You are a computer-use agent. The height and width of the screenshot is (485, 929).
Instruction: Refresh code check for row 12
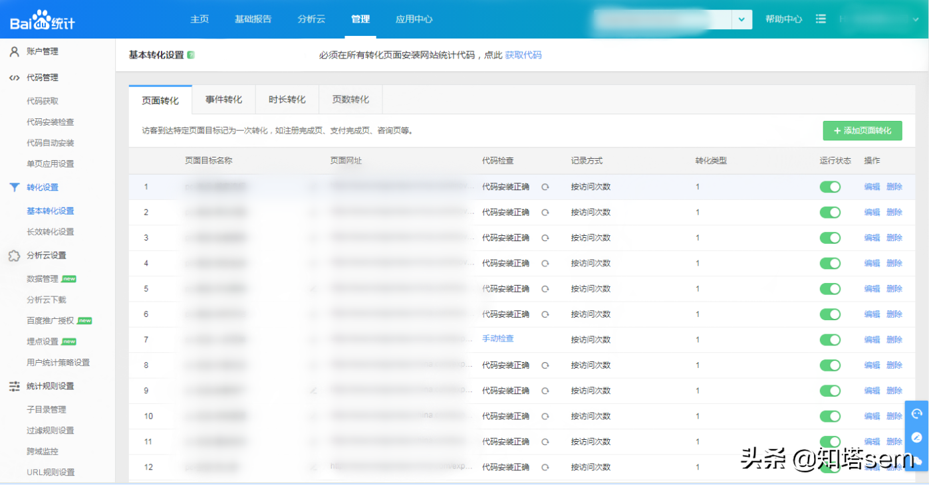[545, 467]
